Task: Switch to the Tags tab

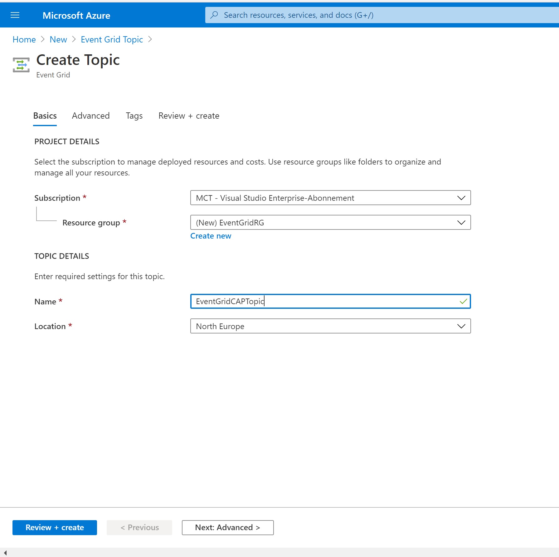Action: click(x=134, y=116)
